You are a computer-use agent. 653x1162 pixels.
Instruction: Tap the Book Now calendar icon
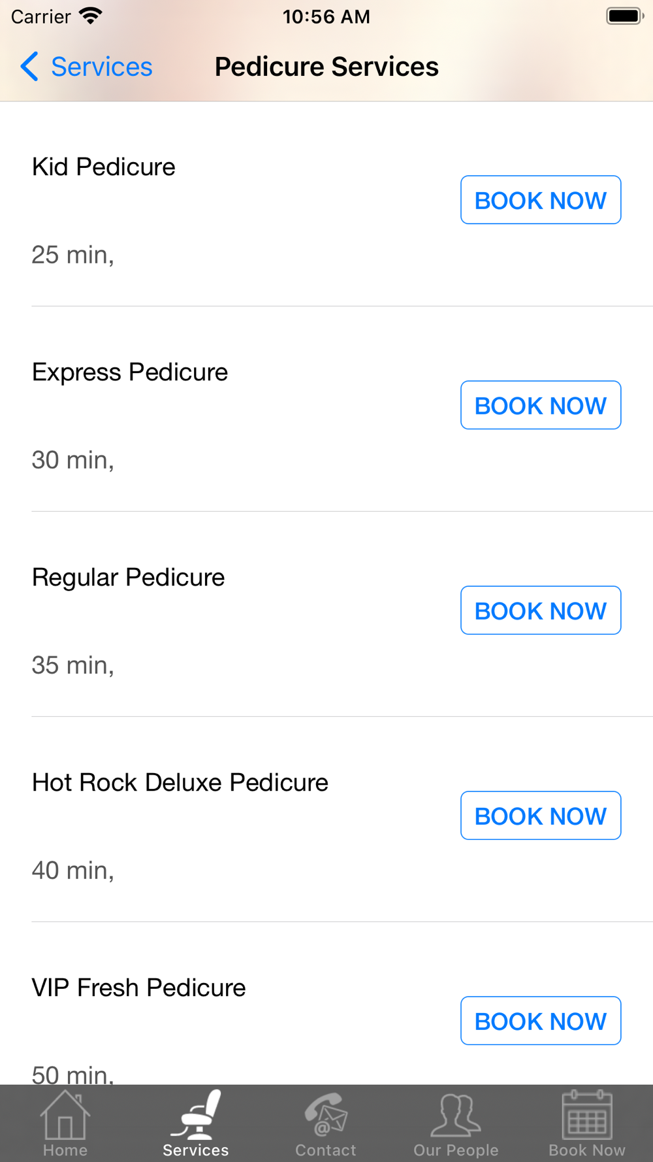[586, 1115]
